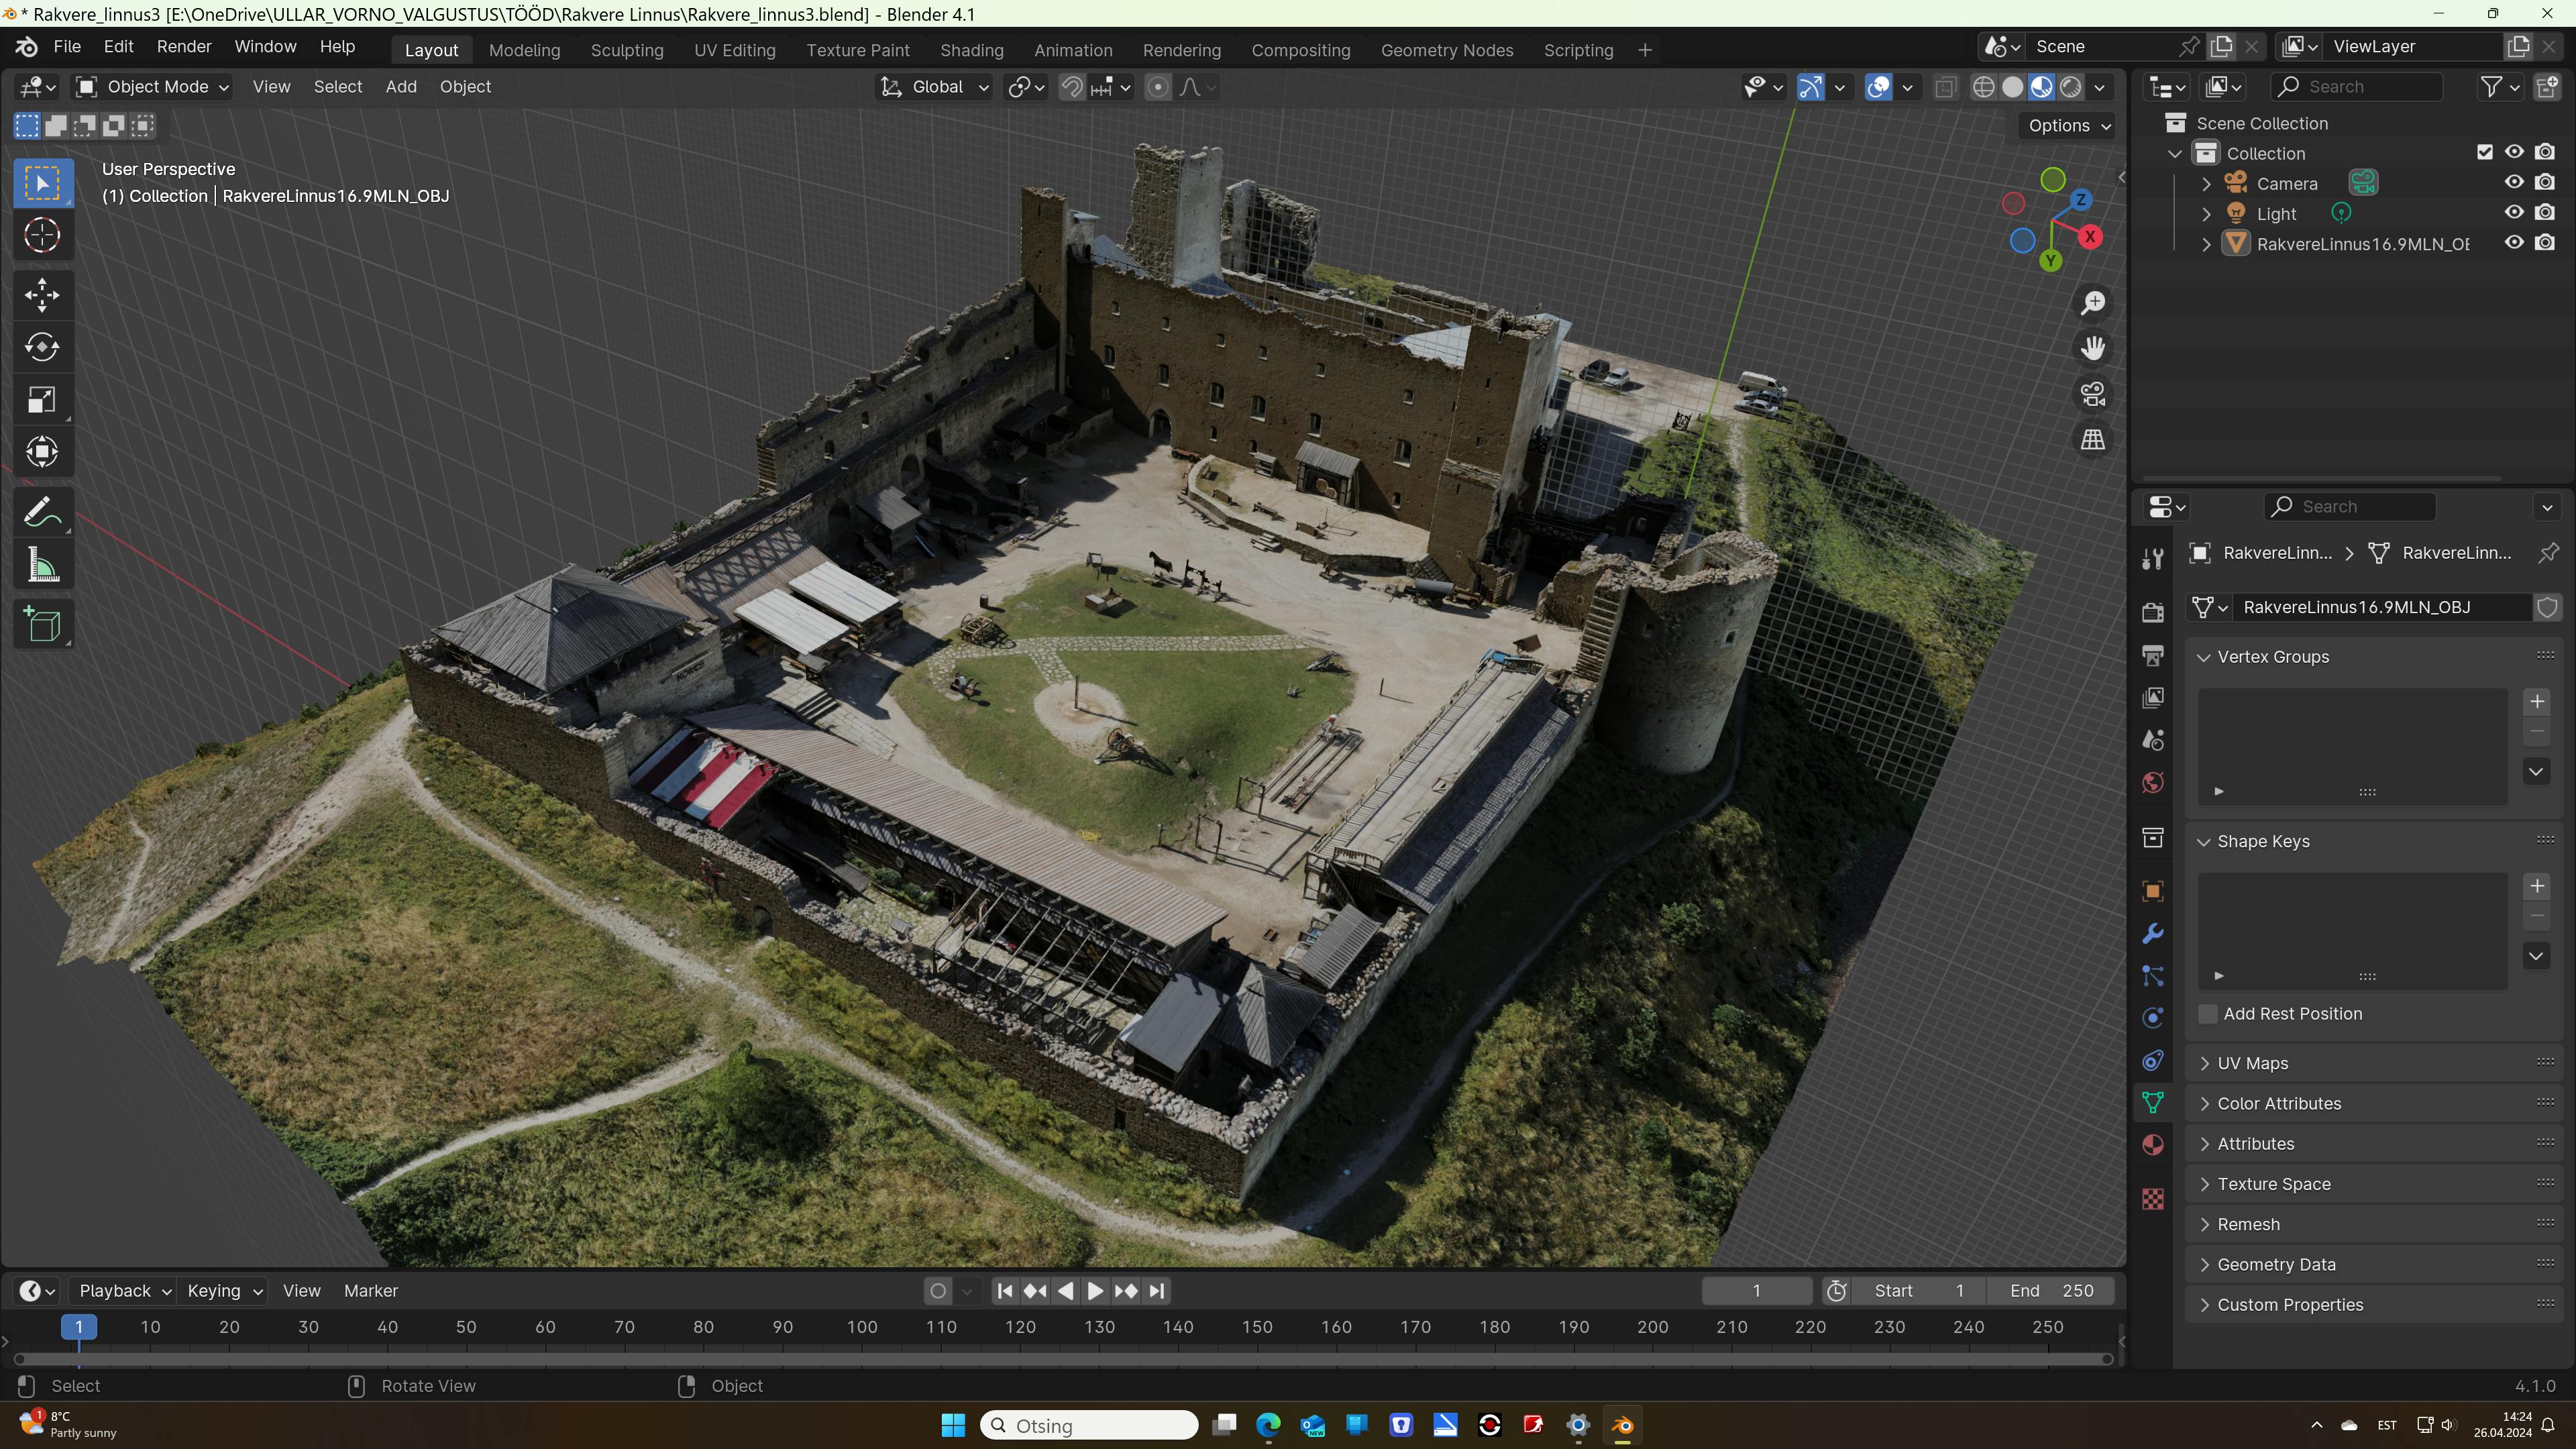Click the Options button in viewport
The height and width of the screenshot is (1449, 2576).
pyautogui.click(x=2066, y=126)
